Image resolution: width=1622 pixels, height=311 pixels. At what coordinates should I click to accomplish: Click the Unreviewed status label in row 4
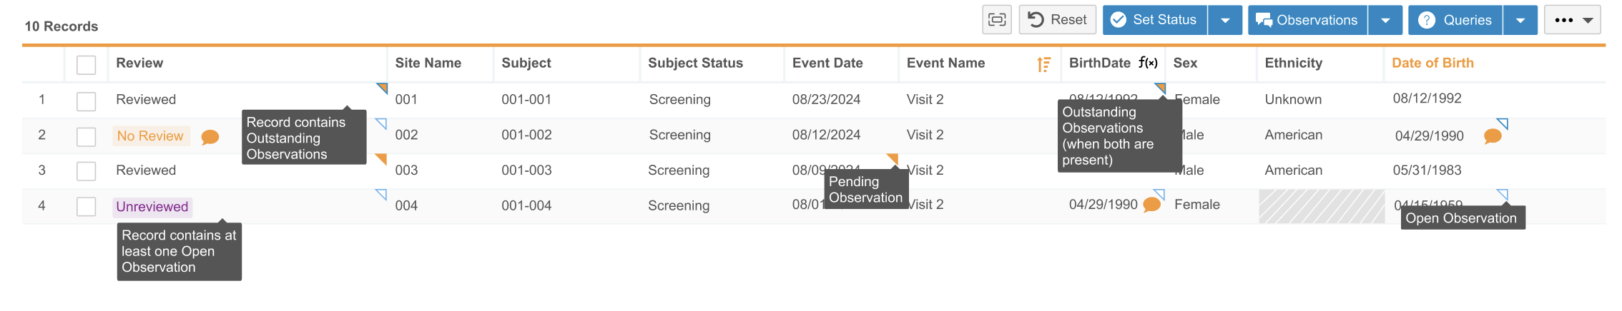[x=152, y=207]
